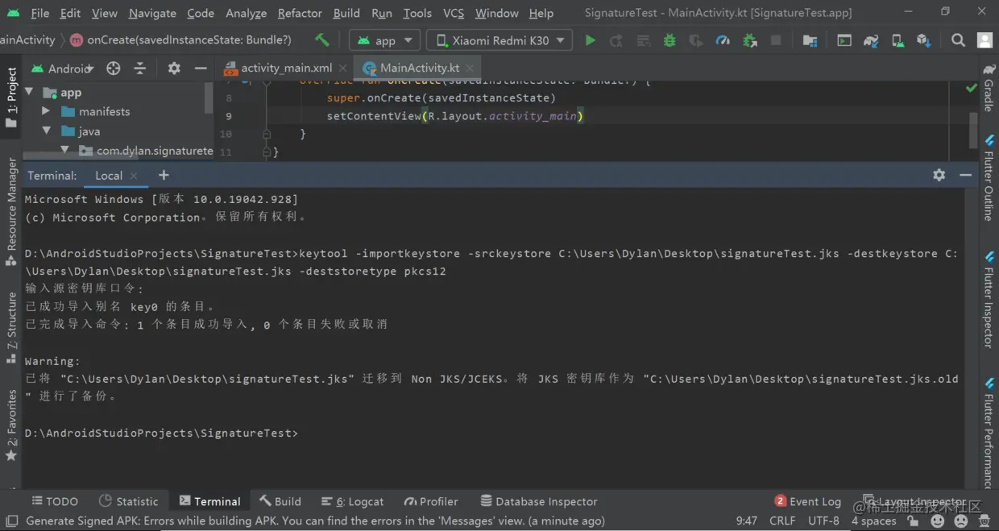Switch to the activity_main.xml tab

pyautogui.click(x=278, y=68)
